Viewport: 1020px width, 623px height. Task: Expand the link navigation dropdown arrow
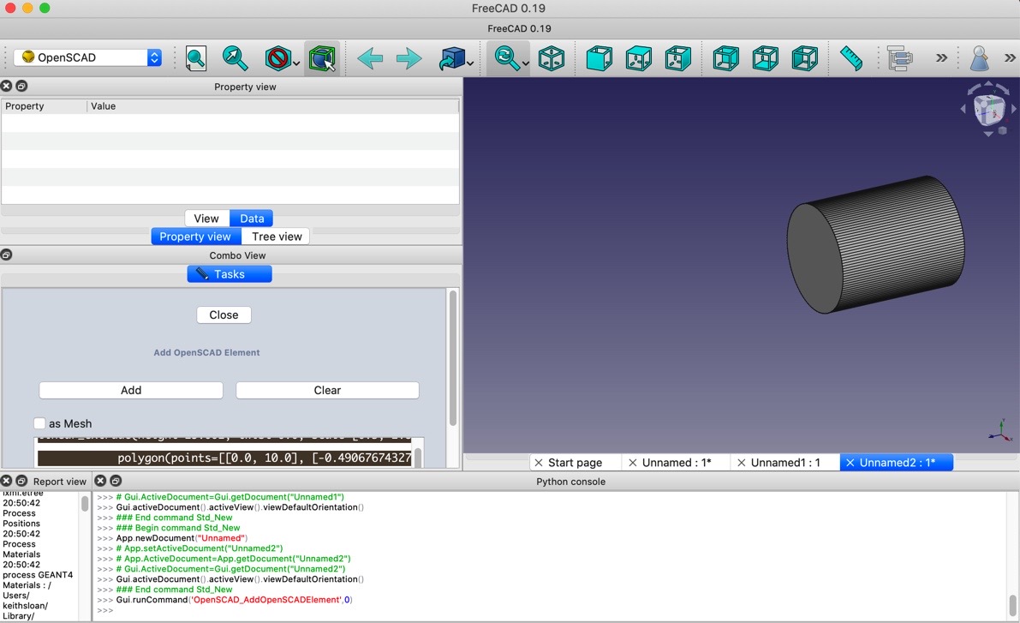tap(471, 63)
